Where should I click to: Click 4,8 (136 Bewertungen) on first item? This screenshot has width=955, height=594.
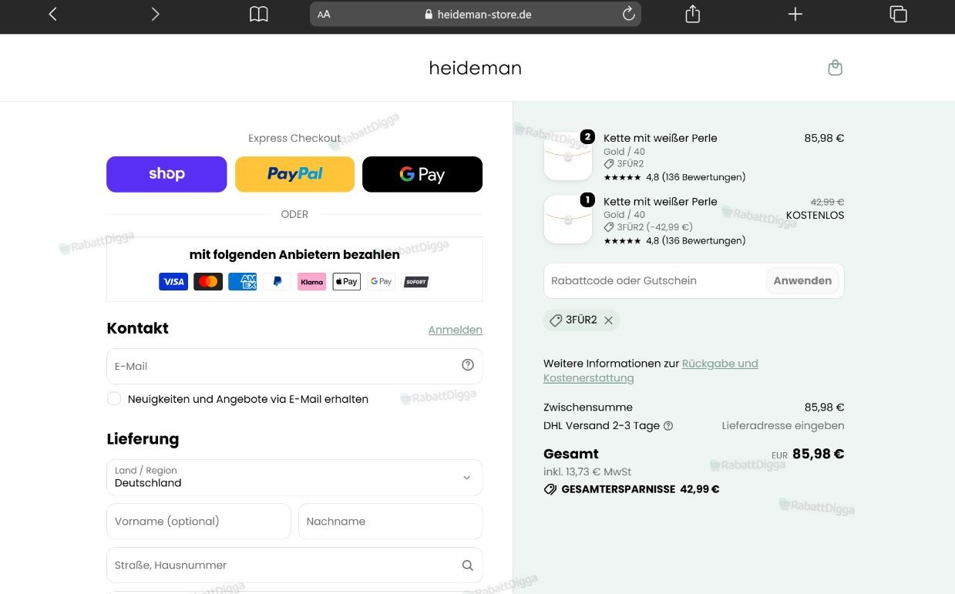695,177
